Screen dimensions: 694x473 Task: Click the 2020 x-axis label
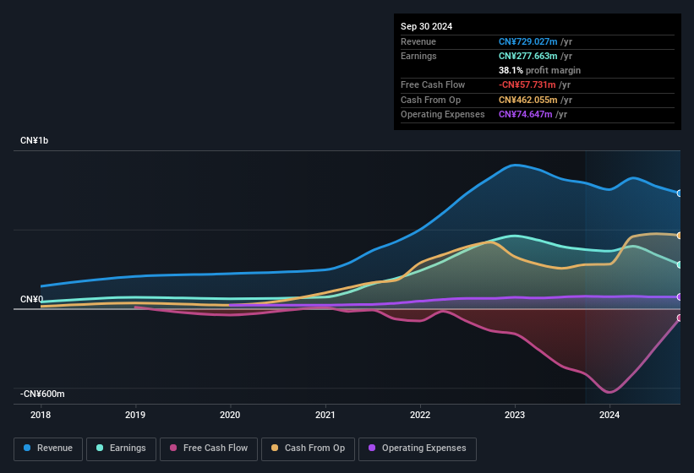click(230, 415)
